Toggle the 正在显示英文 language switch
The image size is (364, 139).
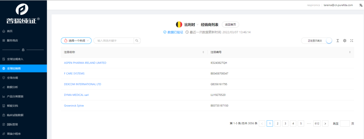[316, 41]
